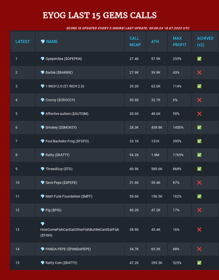
Task: Click the 27.4K call mcap value
Action: pos(134,59)
